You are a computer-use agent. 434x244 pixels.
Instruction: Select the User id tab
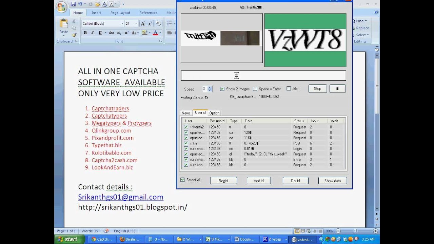200,113
